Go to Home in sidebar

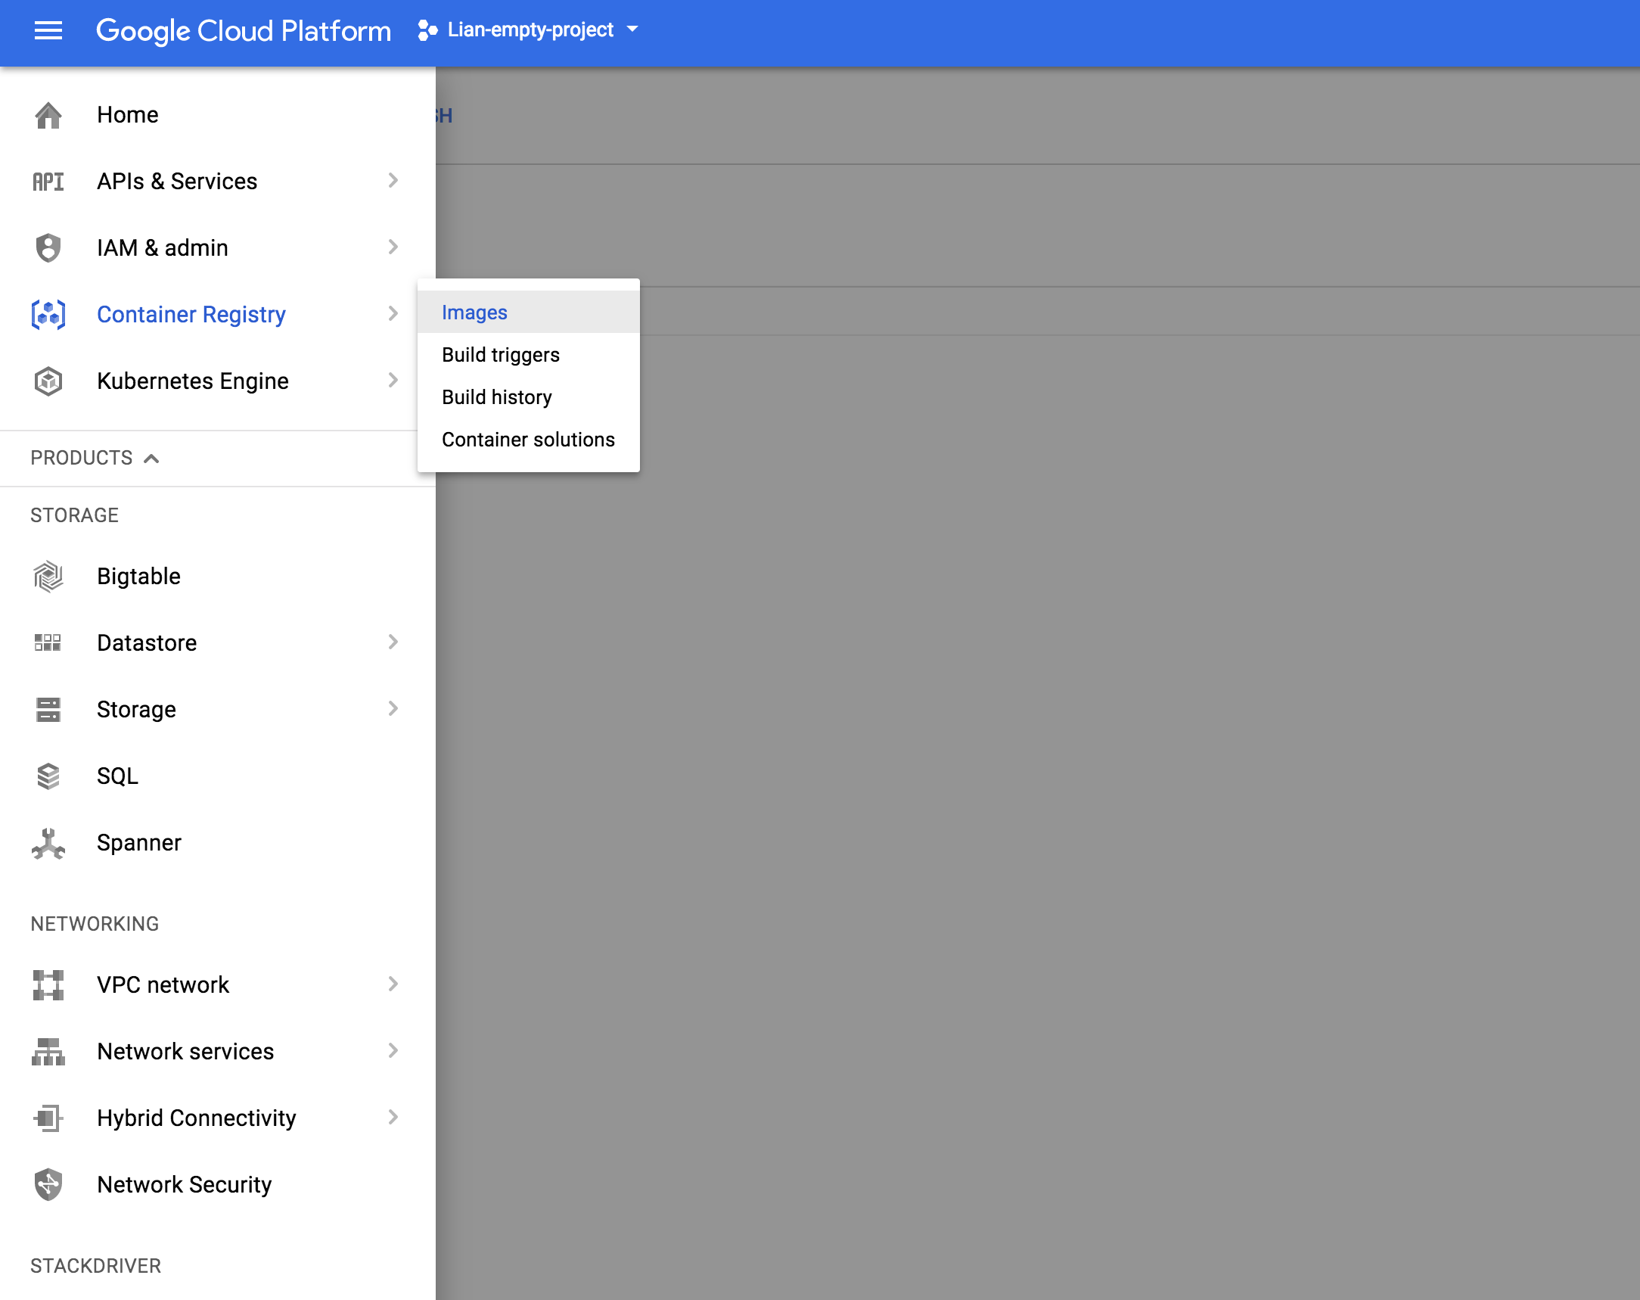pyautogui.click(x=218, y=115)
